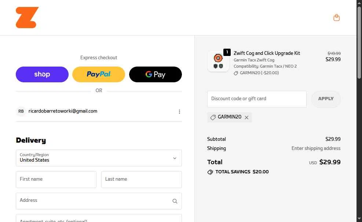Screen dimensions: 362x222
Task: Click the Last name field
Action: coord(141,180)
